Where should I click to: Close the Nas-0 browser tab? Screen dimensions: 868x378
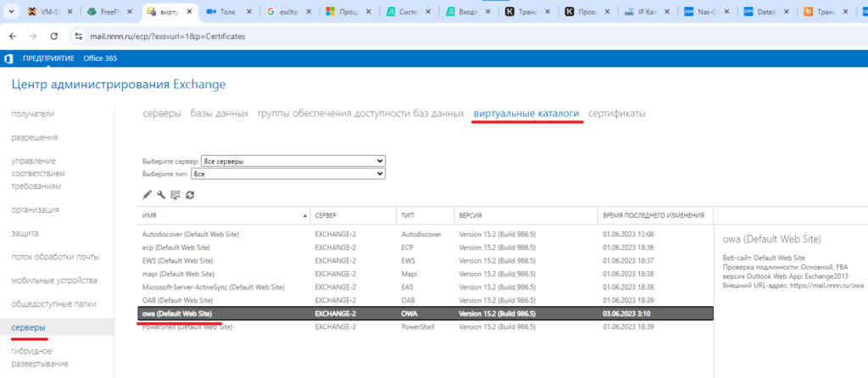(x=726, y=11)
